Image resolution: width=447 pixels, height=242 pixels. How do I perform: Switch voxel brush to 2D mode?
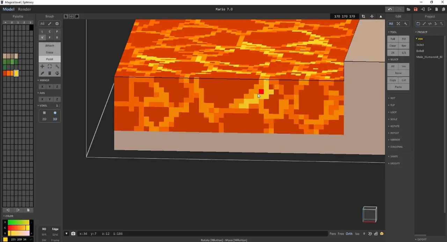pyautogui.click(x=44, y=119)
